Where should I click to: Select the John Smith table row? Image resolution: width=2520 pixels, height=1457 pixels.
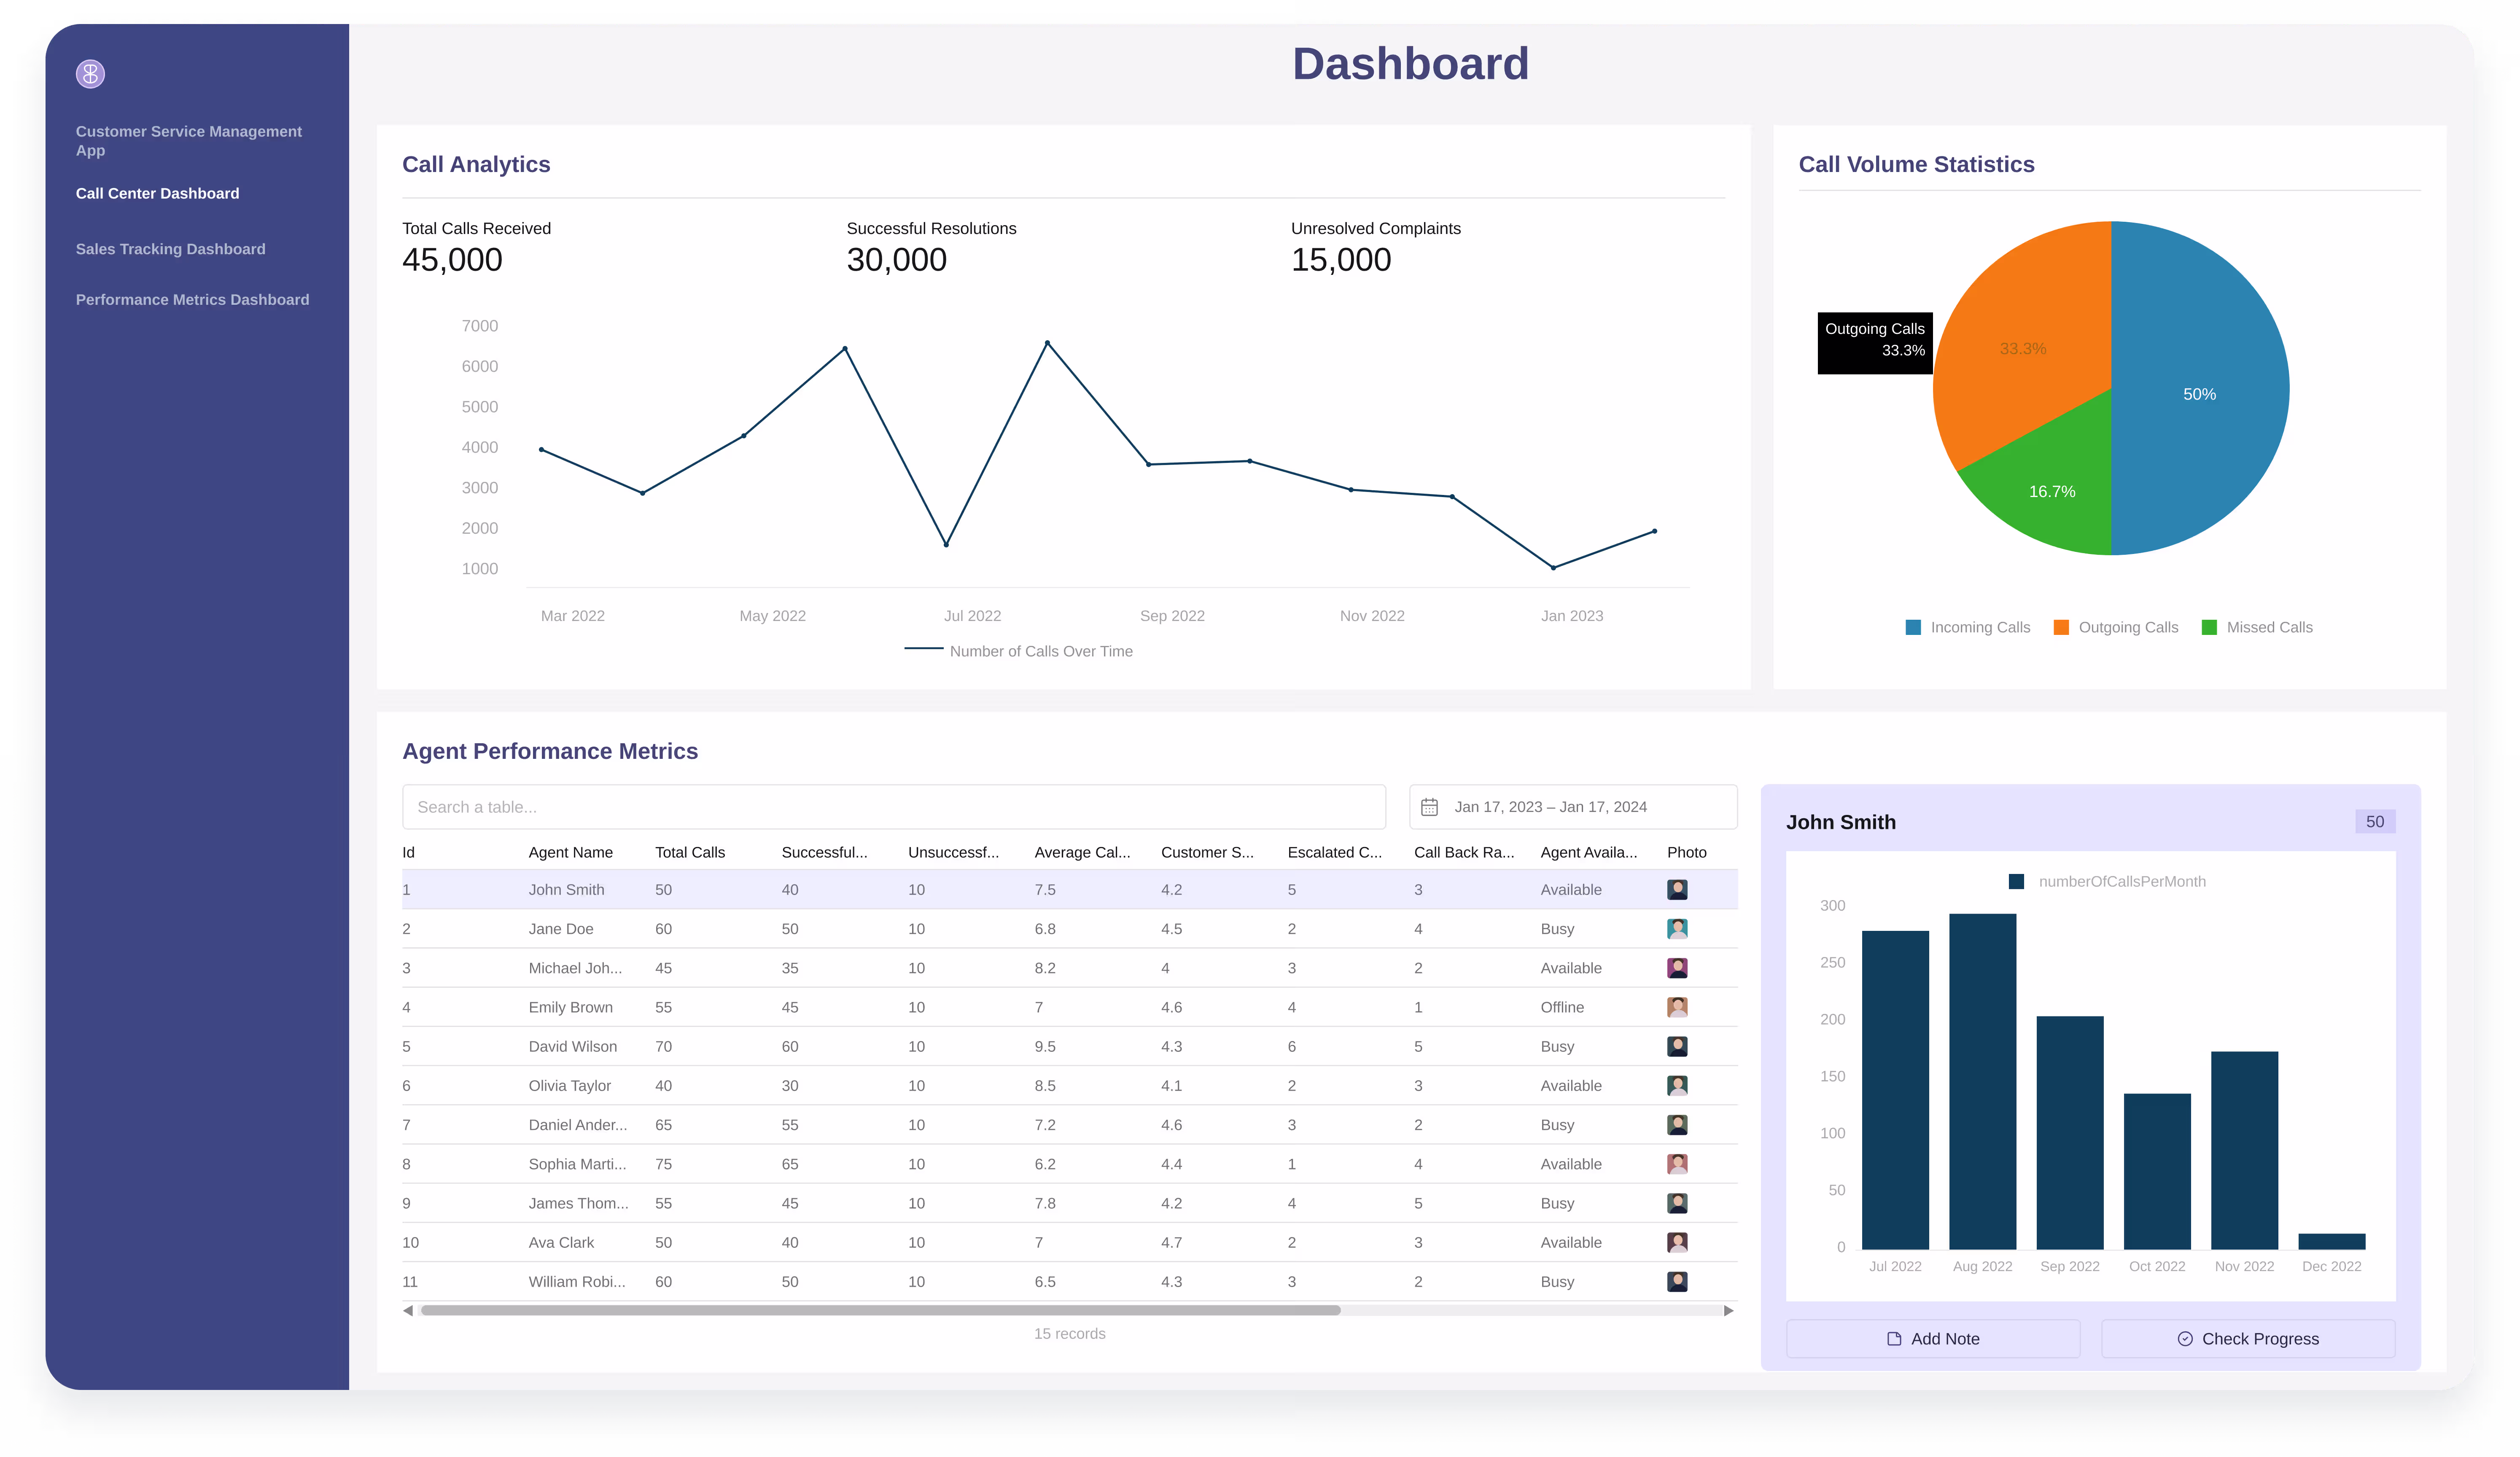pos(1069,889)
